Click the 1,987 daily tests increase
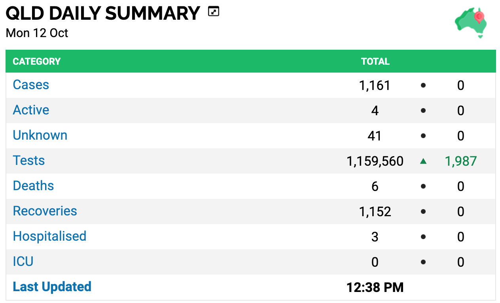The width and height of the screenshot is (500, 303). 461,161
